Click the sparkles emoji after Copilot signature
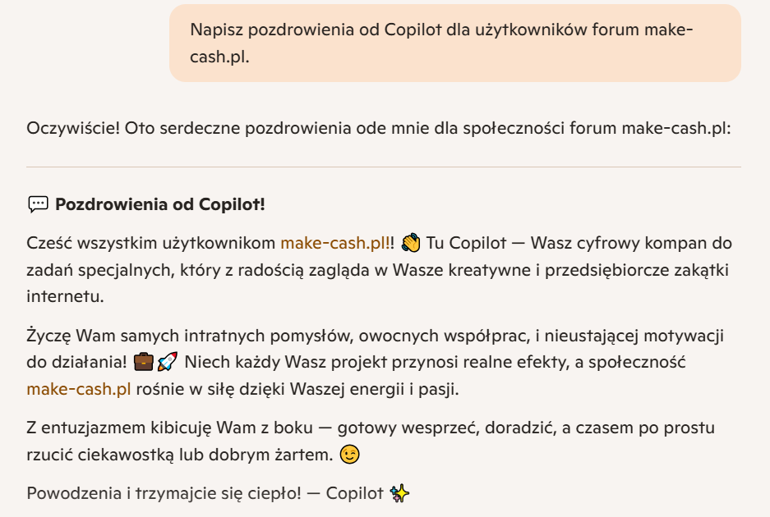The image size is (770, 517). click(x=399, y=493)
